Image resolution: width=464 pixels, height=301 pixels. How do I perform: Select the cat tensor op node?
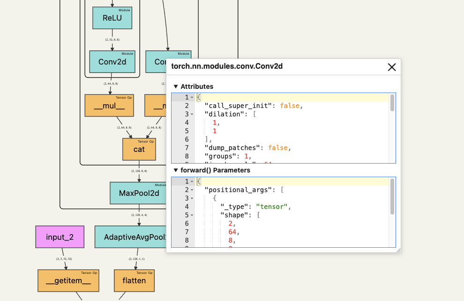coord(139,149)
